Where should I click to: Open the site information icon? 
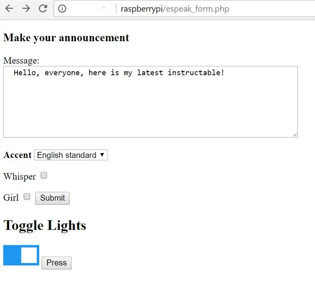pyautogui.click(x=62, y=8)
